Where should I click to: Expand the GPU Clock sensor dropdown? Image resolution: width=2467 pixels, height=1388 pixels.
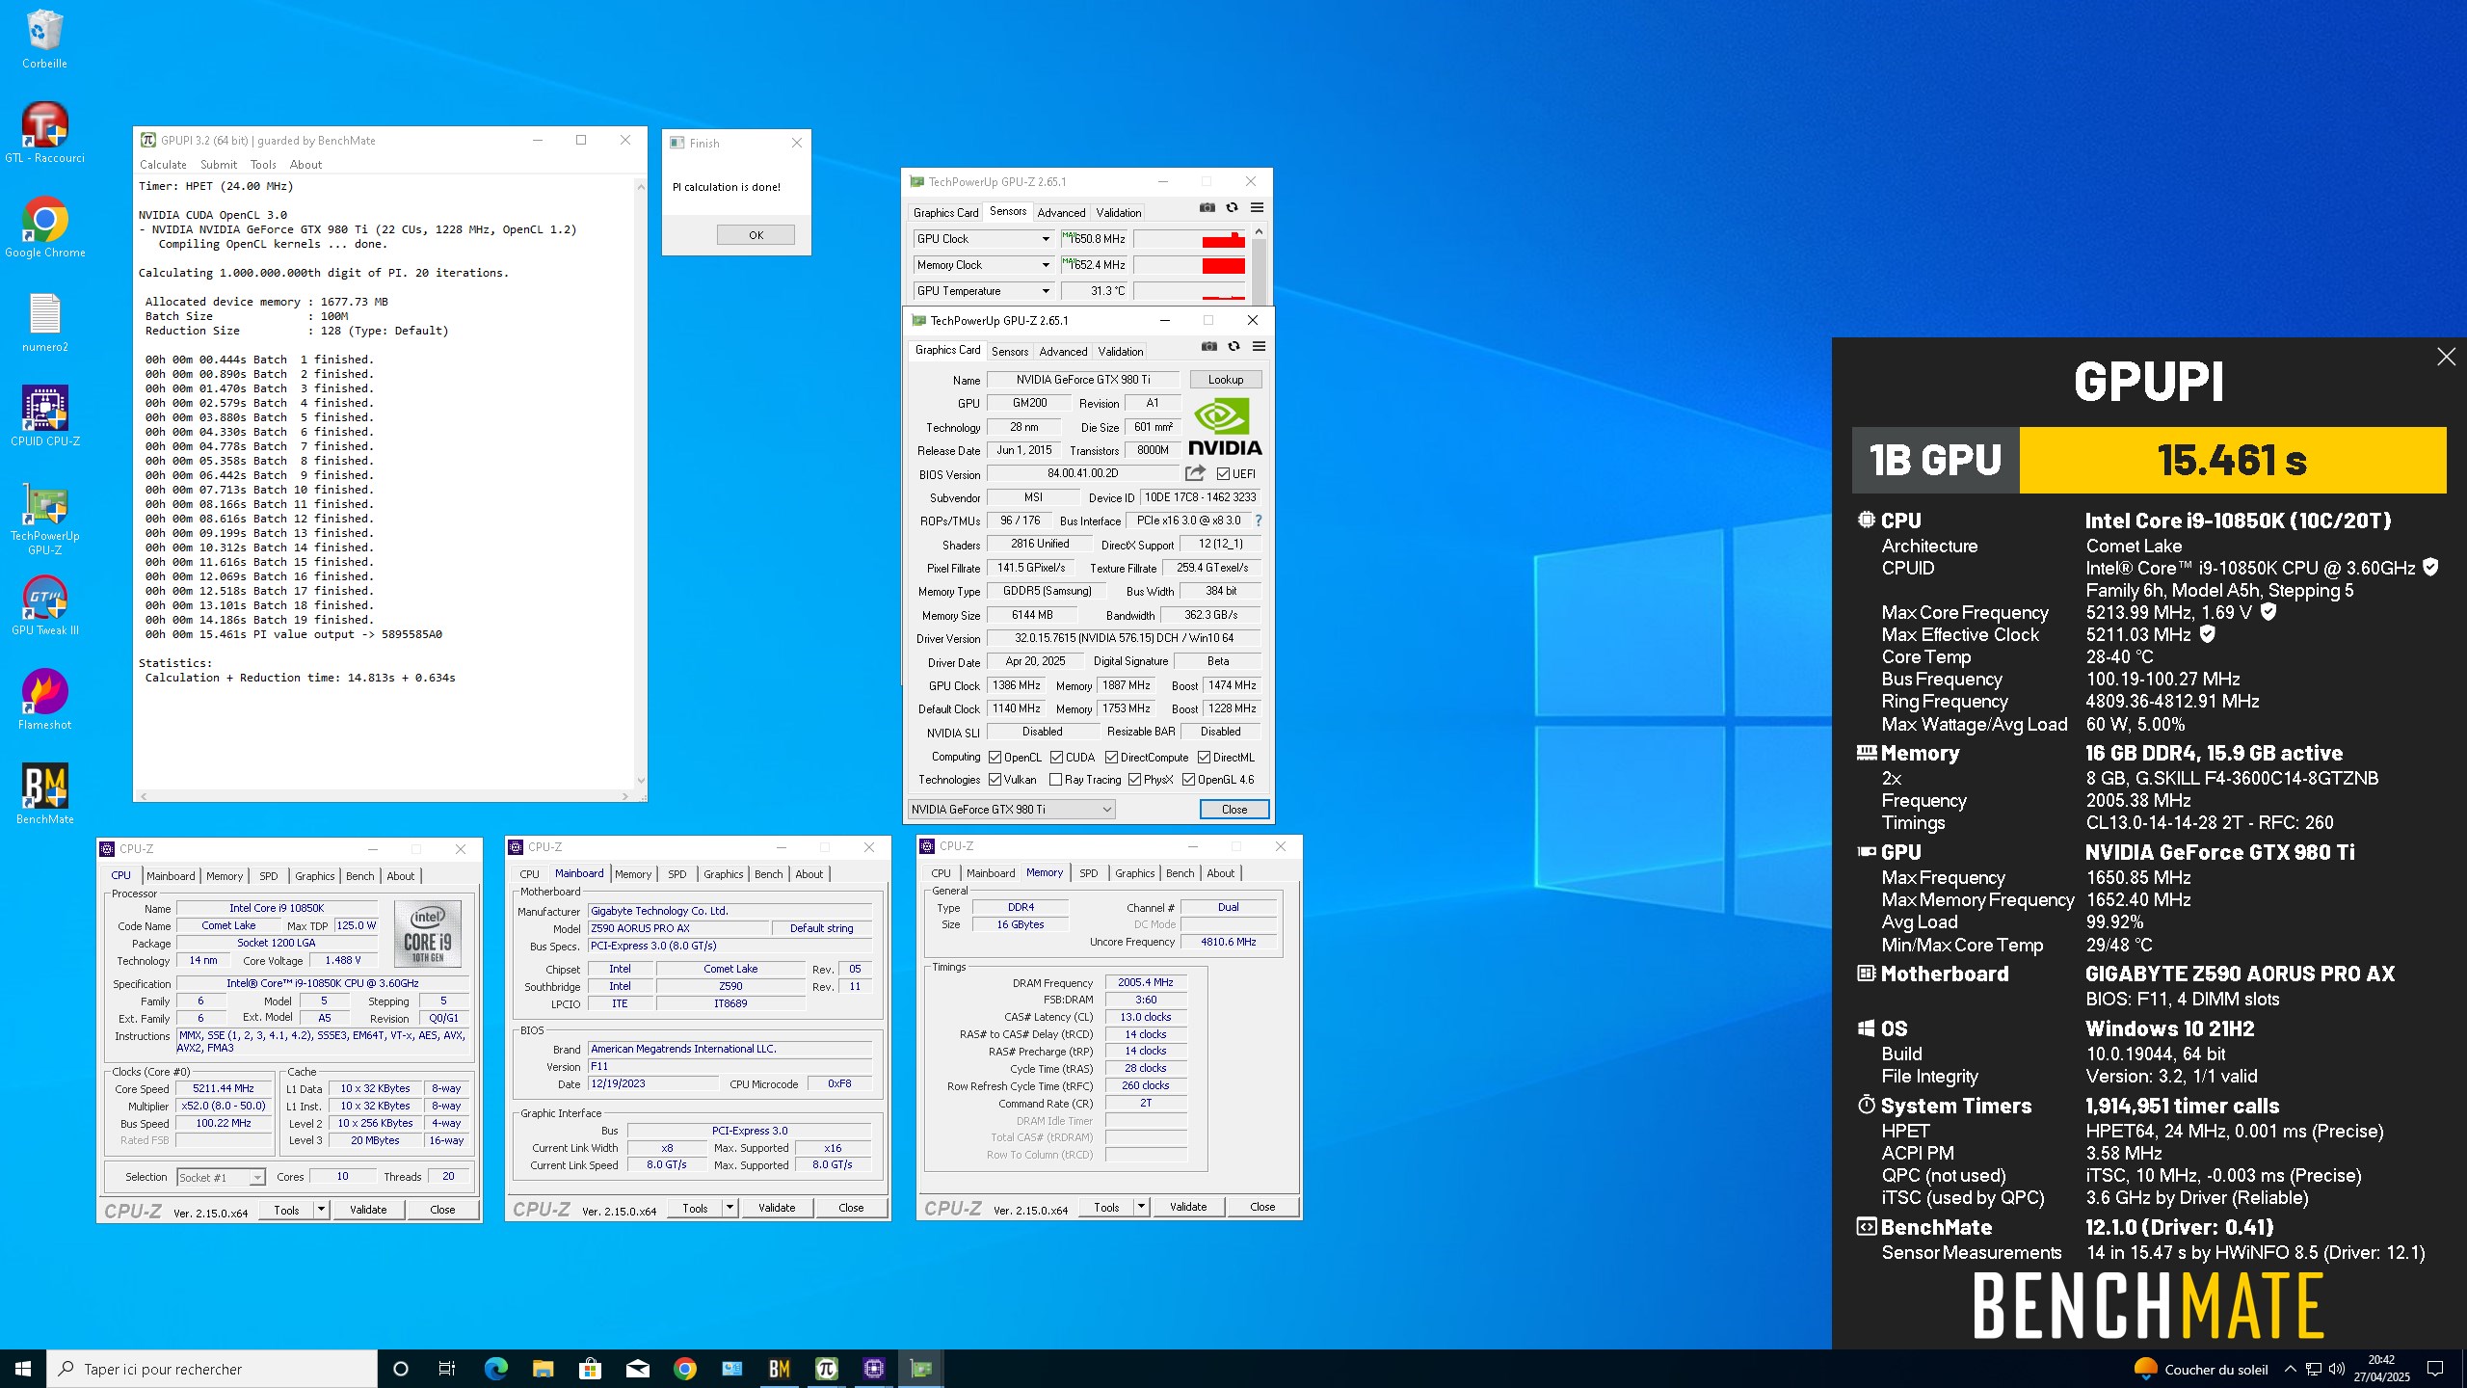(x=1045, y=239)
